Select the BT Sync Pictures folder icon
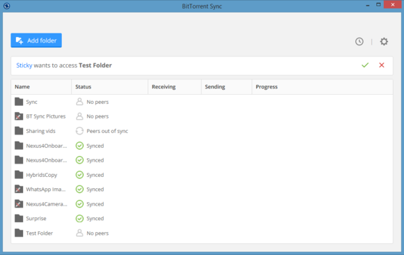 point(19,116)
